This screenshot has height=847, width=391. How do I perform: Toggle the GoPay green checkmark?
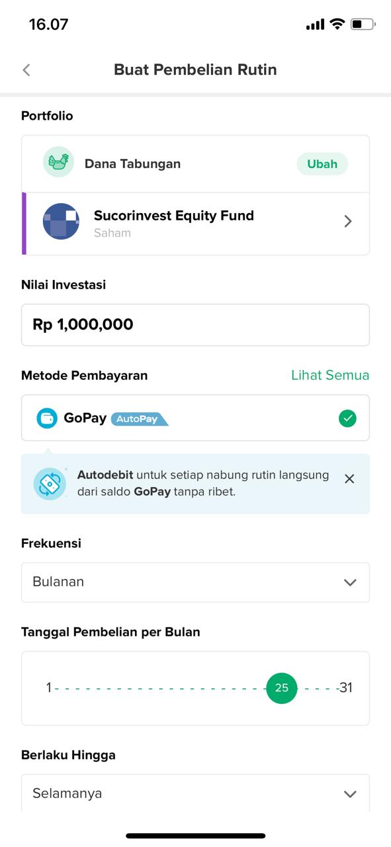click(x=347, y=418)
